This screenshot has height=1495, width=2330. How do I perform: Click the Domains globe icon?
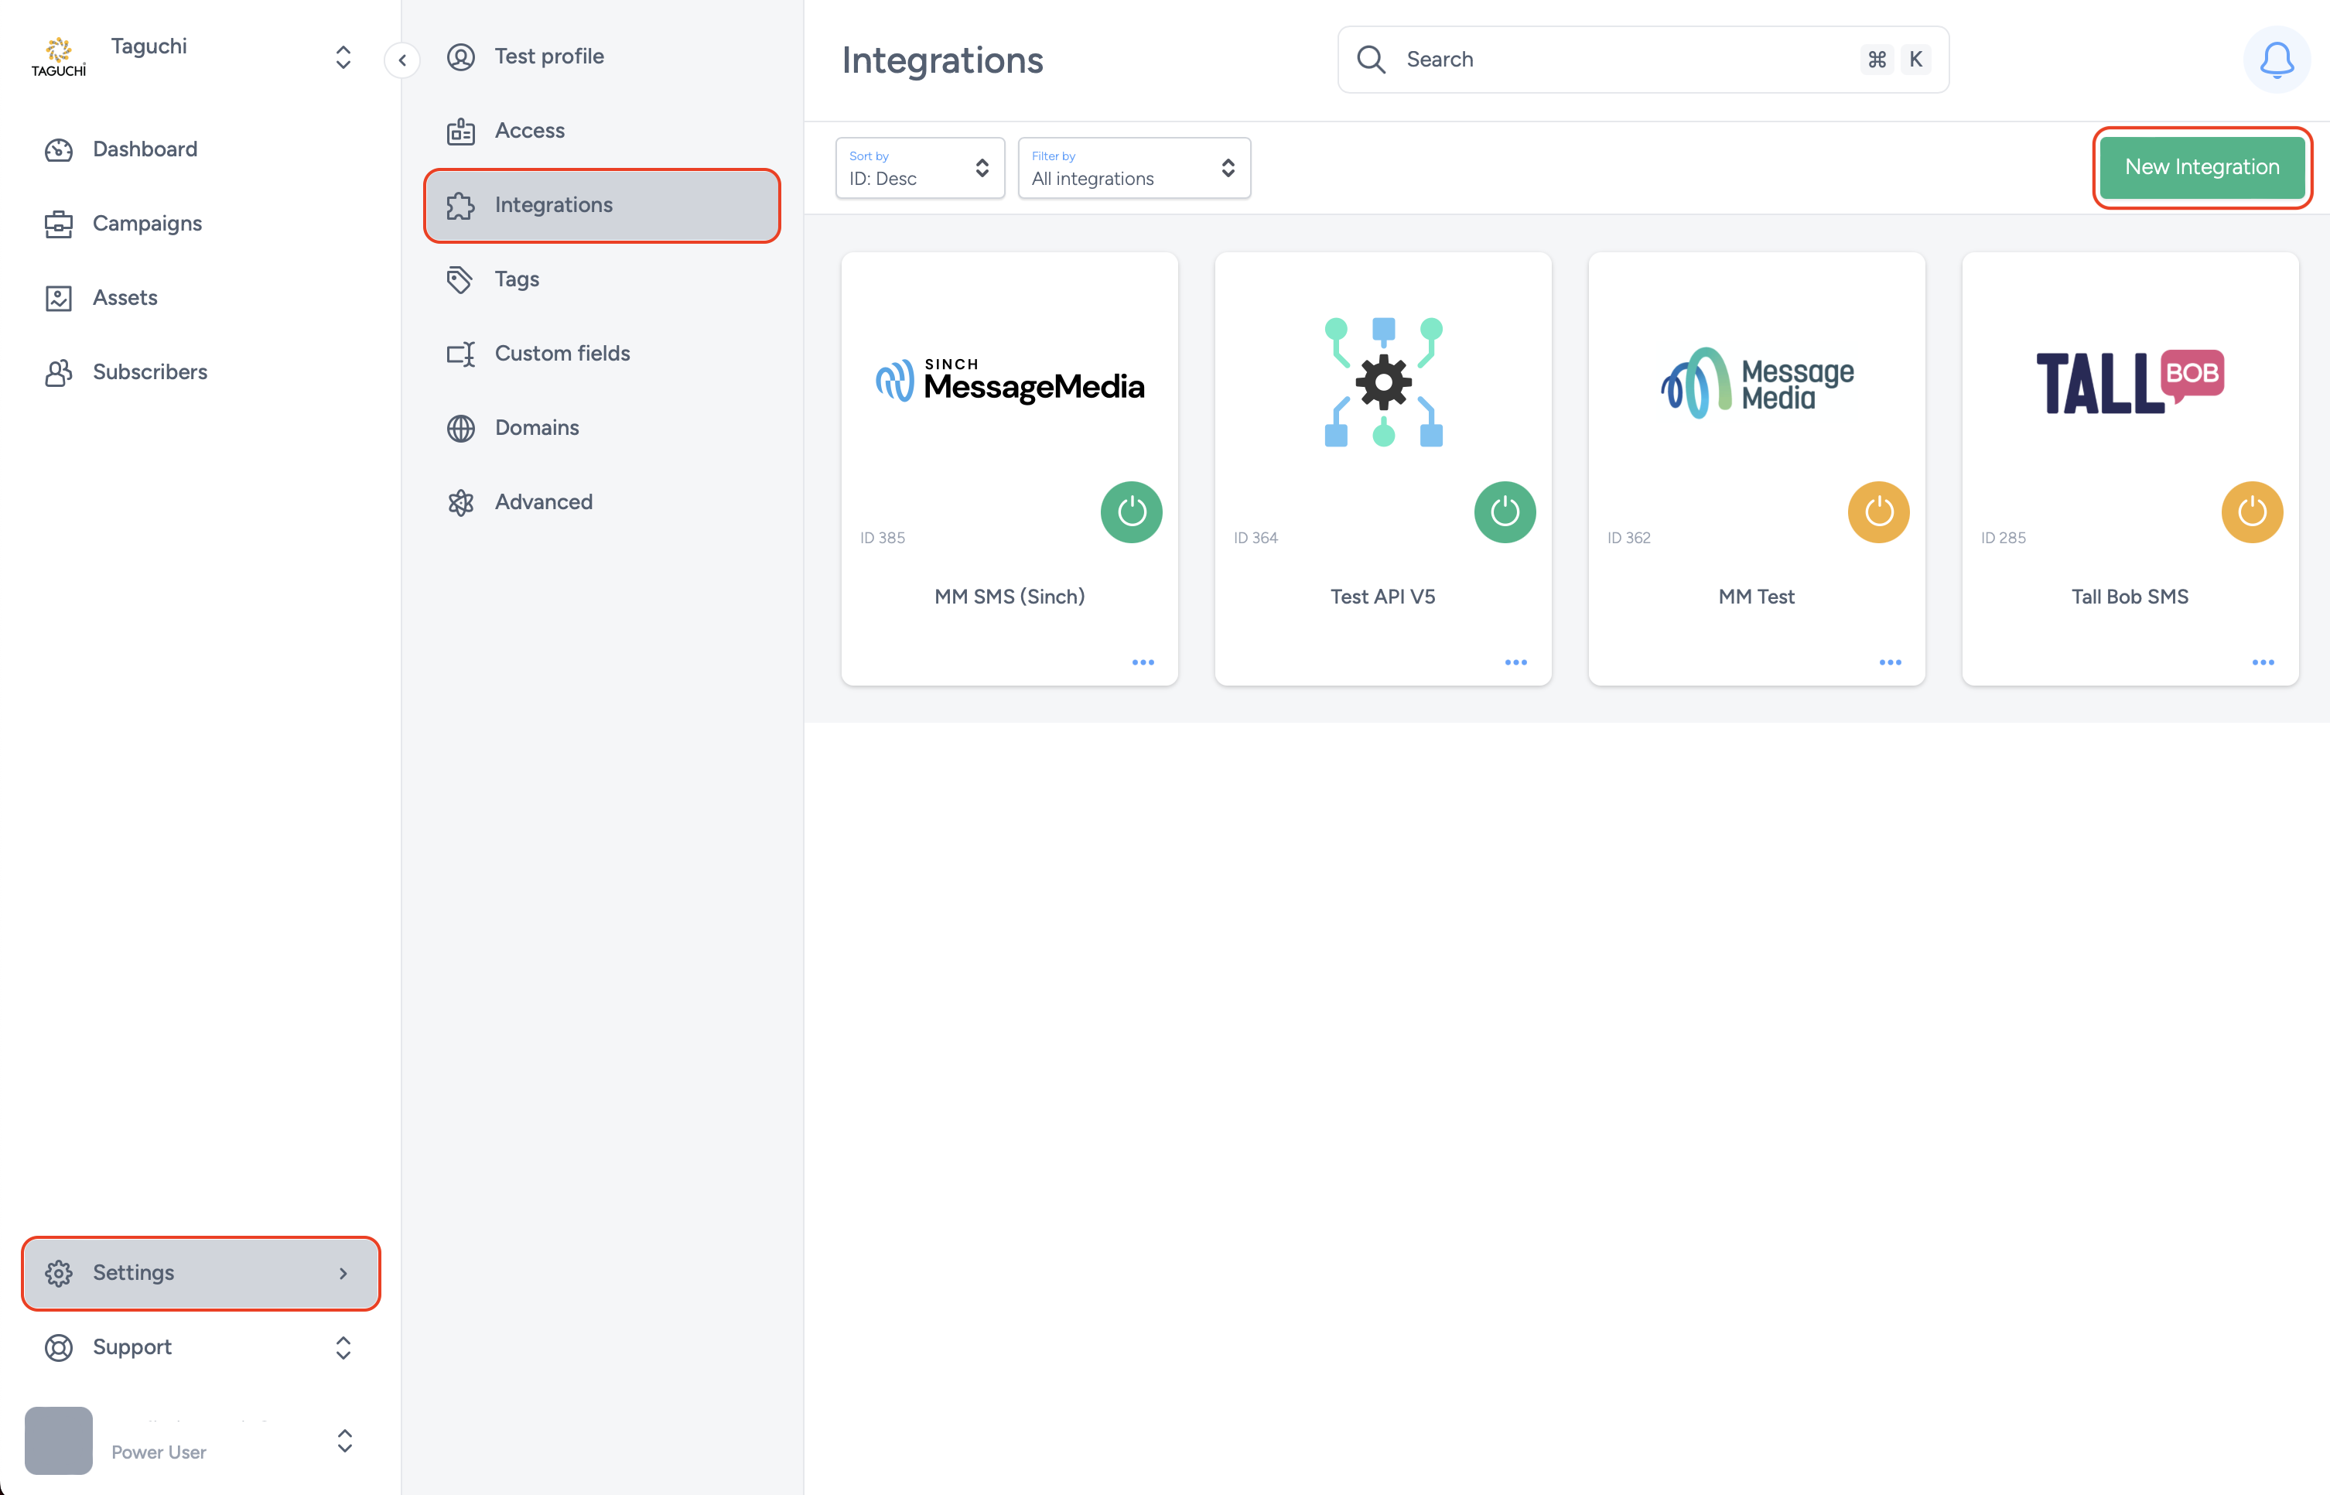click(x=460, y=428)
